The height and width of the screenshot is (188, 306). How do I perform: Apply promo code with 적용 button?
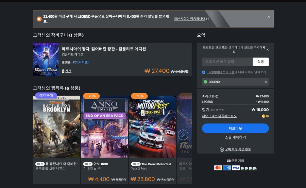pos(260,62)
